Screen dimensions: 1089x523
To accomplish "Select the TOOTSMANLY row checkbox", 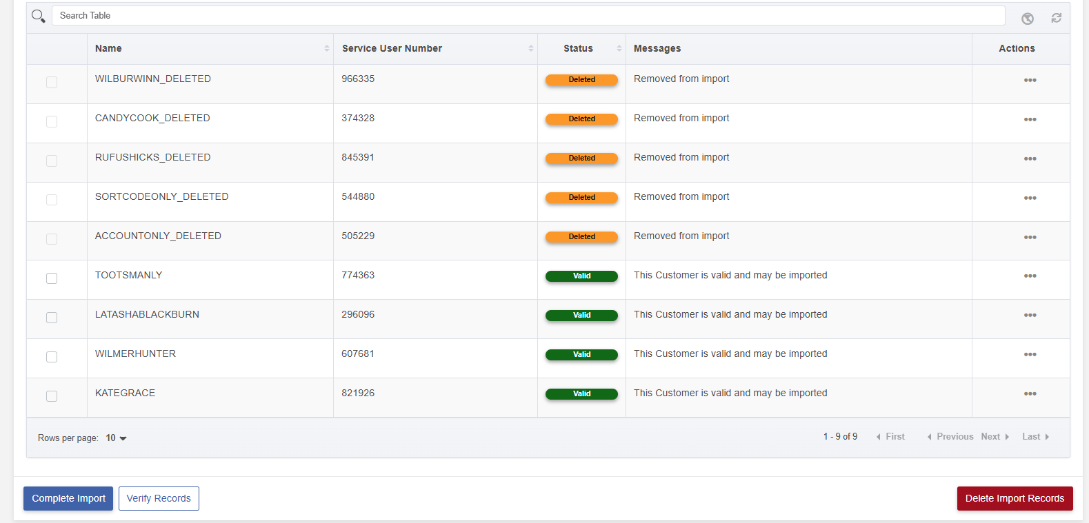I will pyautogui.click(x=52, y=278).
